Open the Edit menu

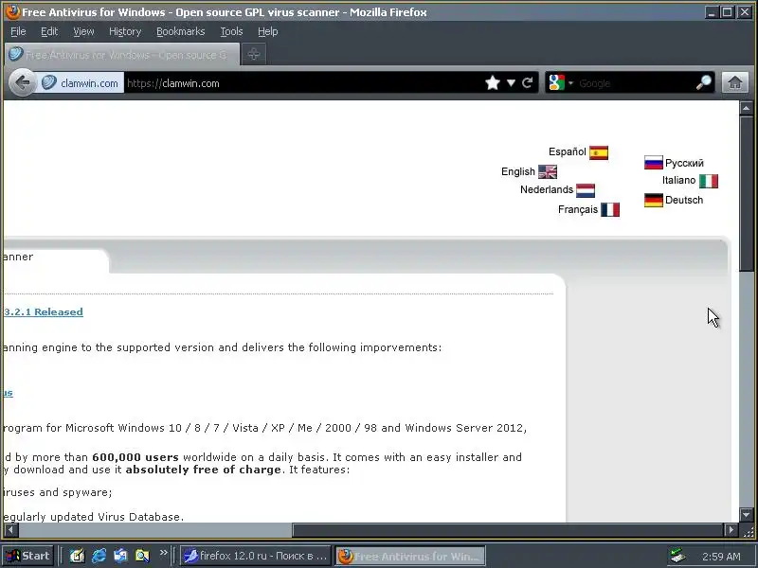tap(49, 31)
